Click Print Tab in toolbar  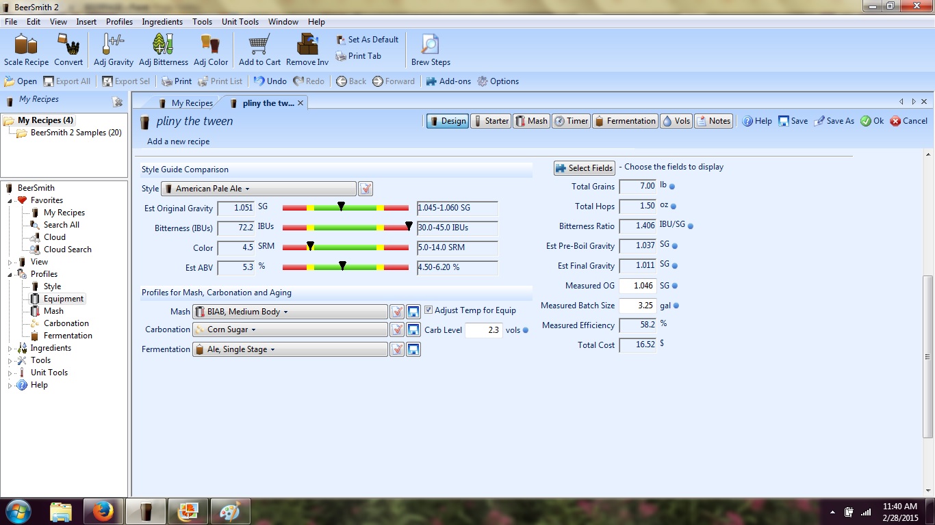tap(359, 56)
